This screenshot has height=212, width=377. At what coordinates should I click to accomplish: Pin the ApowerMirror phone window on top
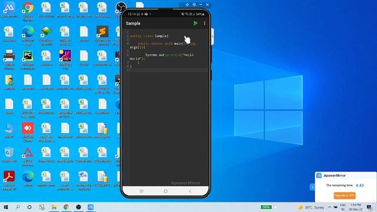pos(187,5)
